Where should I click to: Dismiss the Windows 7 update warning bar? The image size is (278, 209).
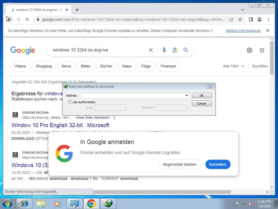click(268, 30)
